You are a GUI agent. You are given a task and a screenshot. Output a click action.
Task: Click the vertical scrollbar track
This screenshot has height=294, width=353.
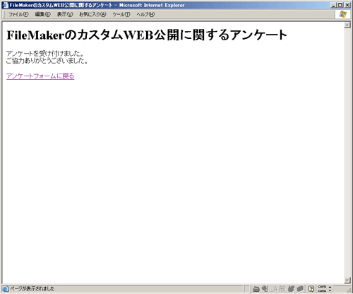pyautogui.click(x=347, y=153)
